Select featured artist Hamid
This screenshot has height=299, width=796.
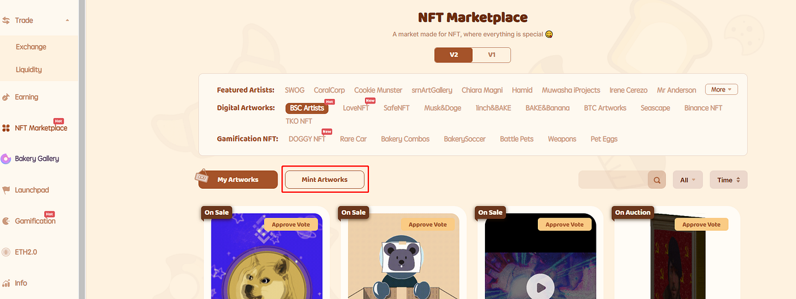click(x=522, y=90)
